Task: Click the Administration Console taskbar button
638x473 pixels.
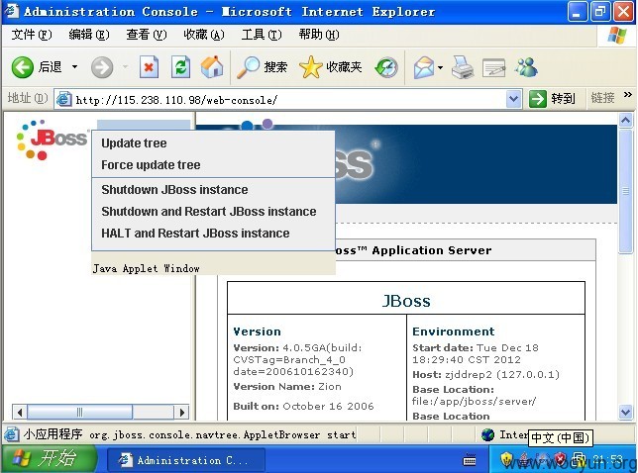Action: pyautogui.click(x=186, y=460)
